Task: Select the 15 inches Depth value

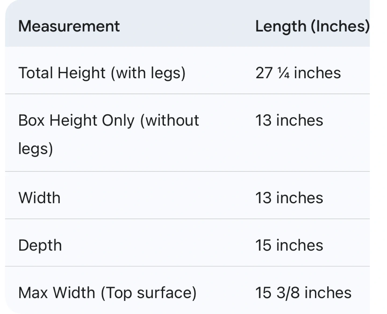Action: [289, 245]
